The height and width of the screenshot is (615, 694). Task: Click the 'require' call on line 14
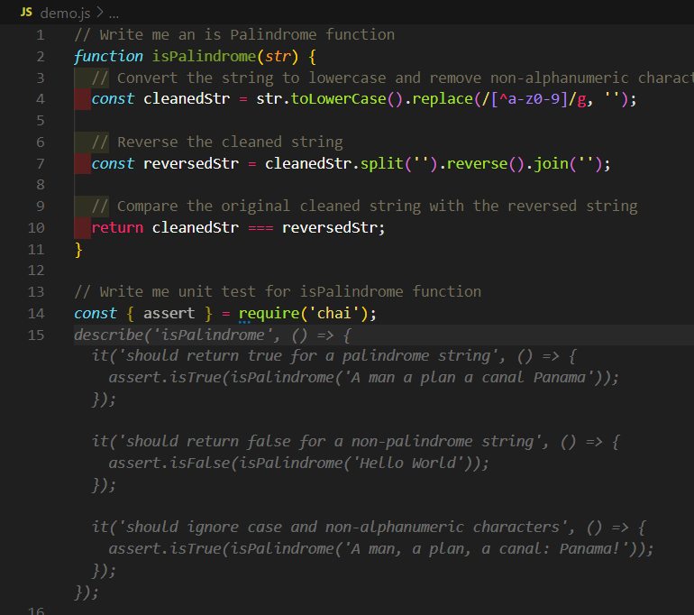click(269, 314)
